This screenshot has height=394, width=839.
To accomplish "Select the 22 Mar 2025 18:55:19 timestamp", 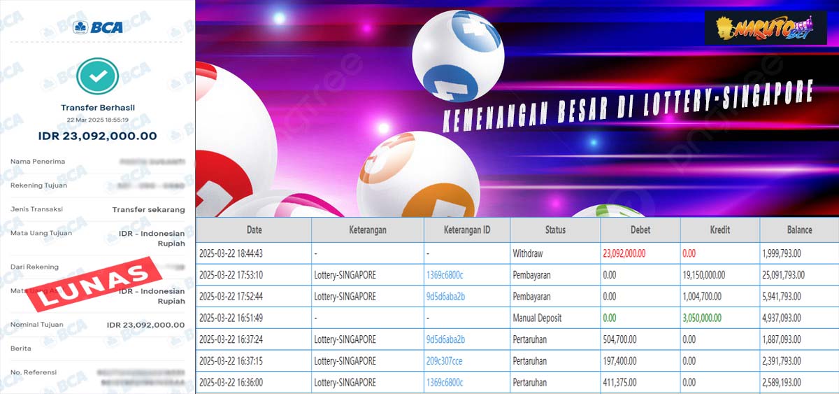I will [97, 120].
